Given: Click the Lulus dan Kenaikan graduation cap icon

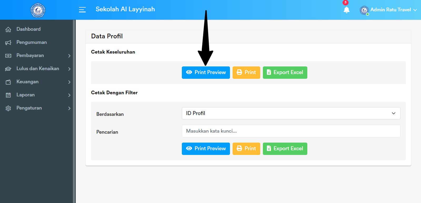Looking at the screenshot, I should 8,69.
